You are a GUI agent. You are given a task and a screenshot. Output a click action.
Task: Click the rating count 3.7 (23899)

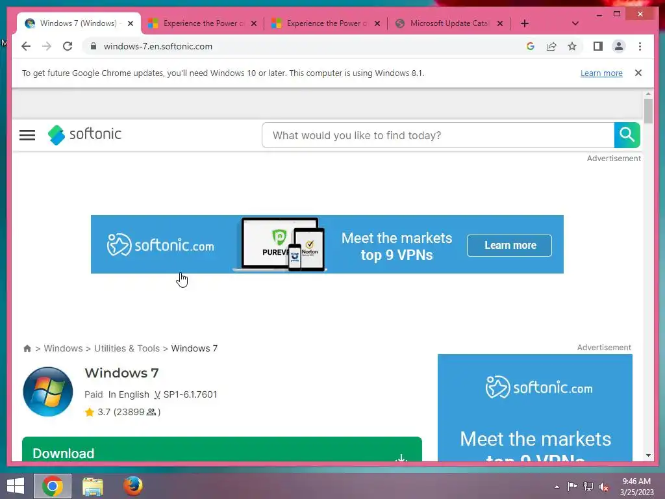[x=129, y=412]
